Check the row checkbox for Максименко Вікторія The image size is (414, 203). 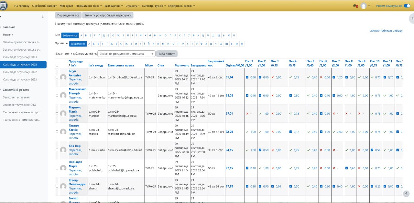57,96
